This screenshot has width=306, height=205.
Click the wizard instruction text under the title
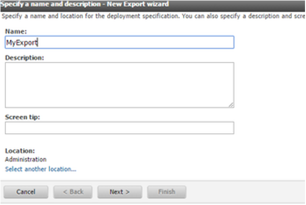pyautogui.click(x=150, y=15)
